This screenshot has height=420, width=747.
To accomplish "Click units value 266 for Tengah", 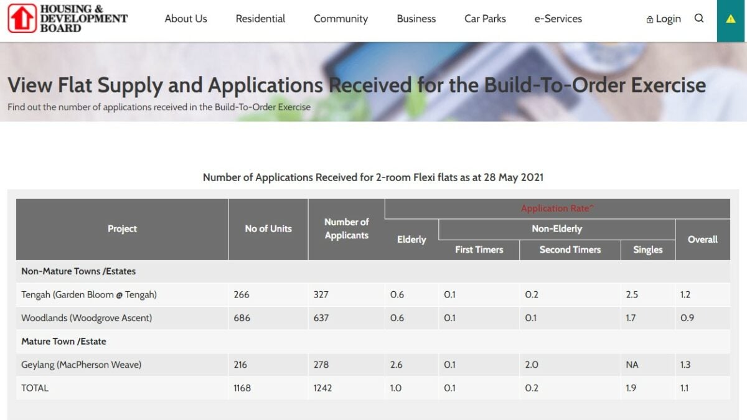I will (240, 295).
